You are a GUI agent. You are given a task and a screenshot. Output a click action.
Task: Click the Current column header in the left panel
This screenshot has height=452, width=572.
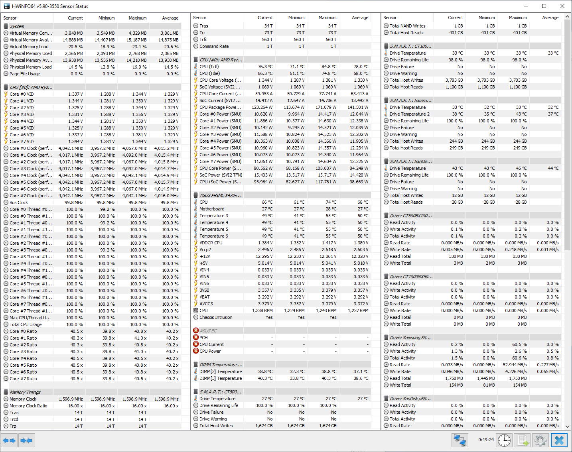69,18
